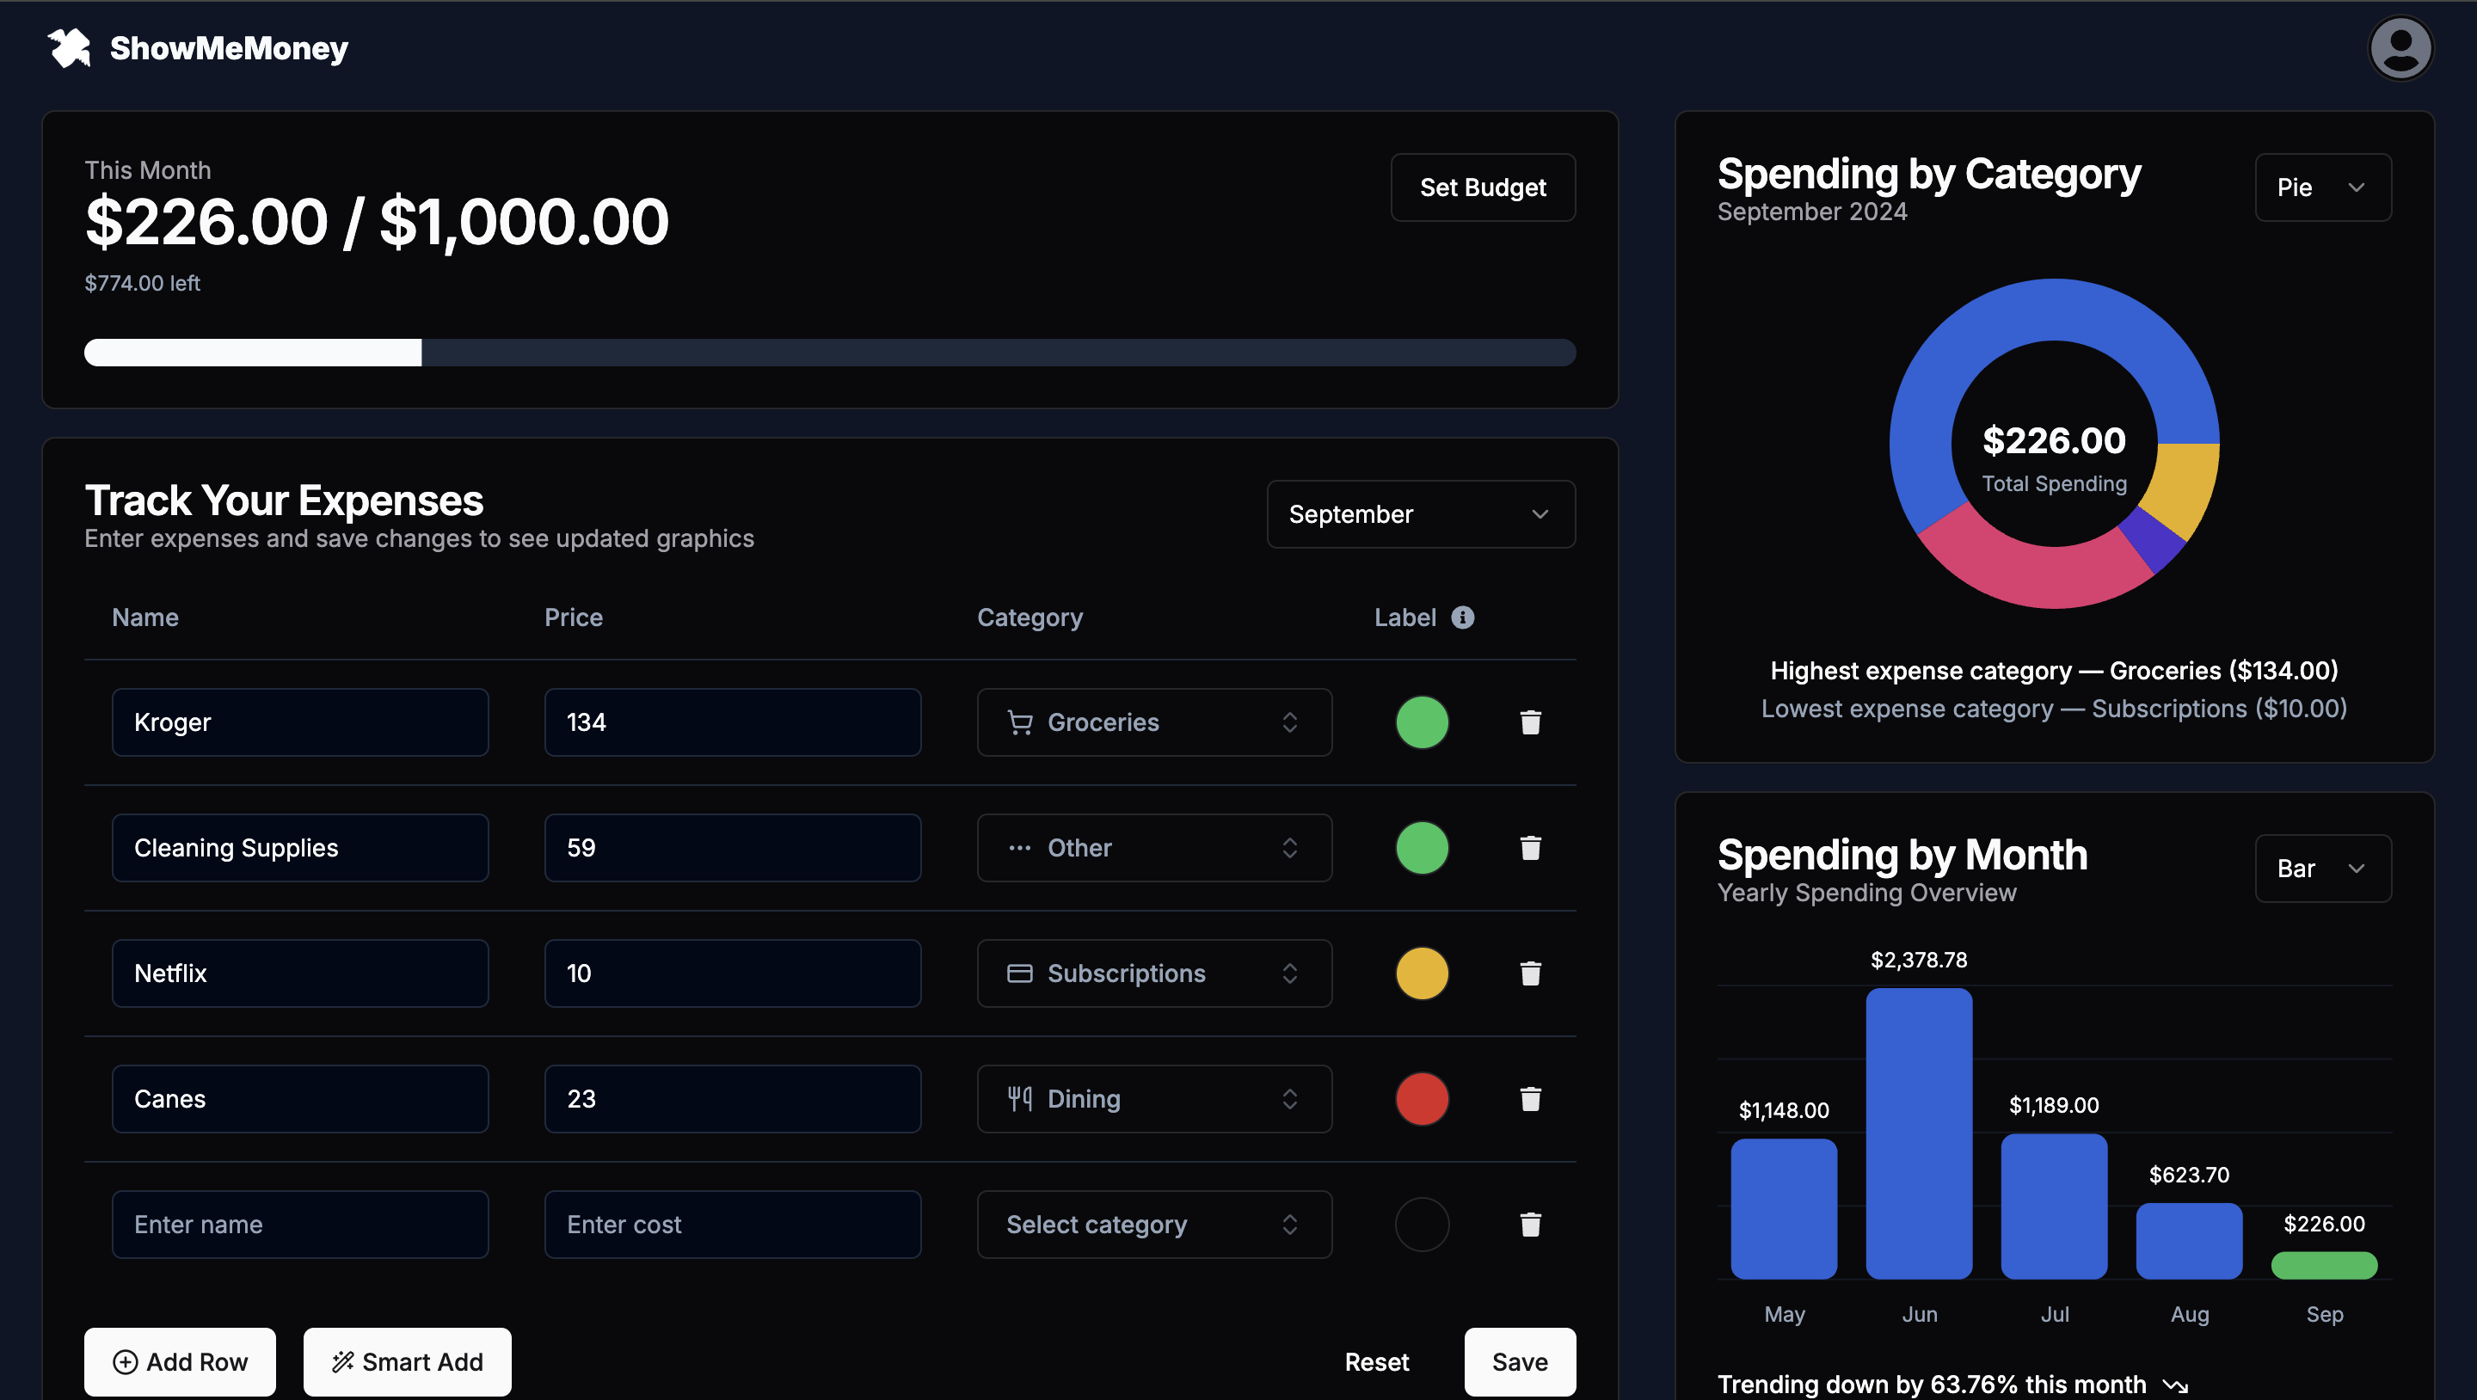
Task: Click the Label info icon
Action: pyautogui.click(x=1461, y=617)
